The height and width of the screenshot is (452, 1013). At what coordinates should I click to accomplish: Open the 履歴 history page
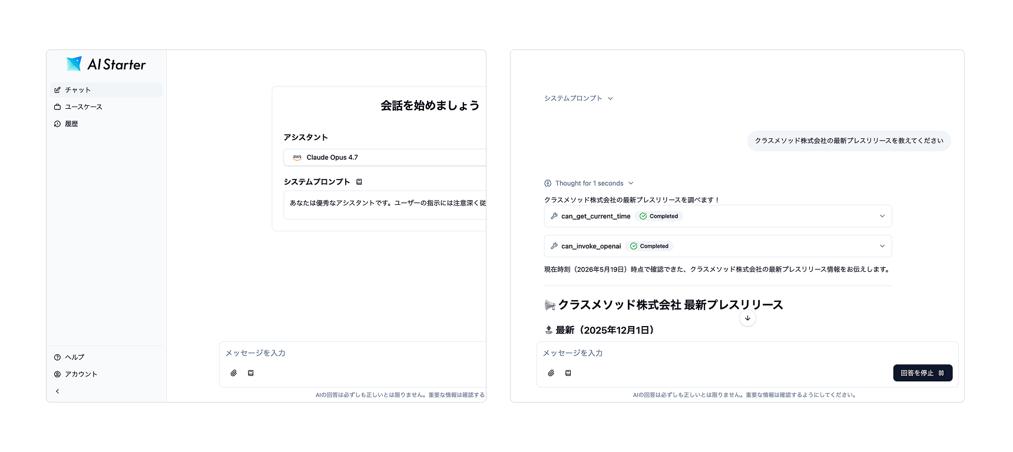pos(106,124)
